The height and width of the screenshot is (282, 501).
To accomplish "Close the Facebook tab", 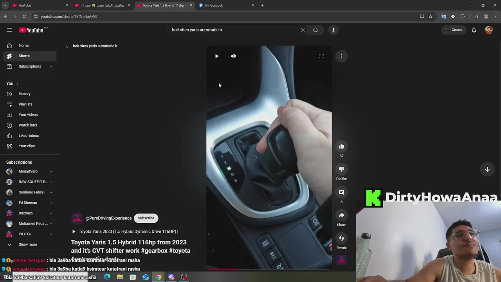I will tap(253, 5).
